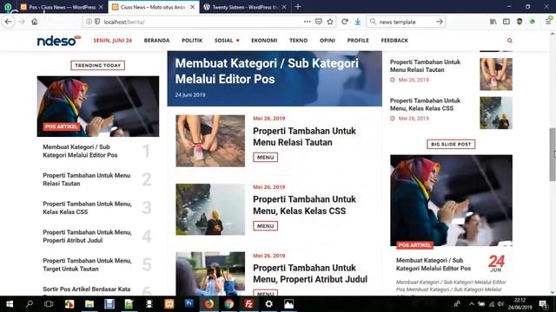
Task: Open a new browser tab
Action: point(298,7)
